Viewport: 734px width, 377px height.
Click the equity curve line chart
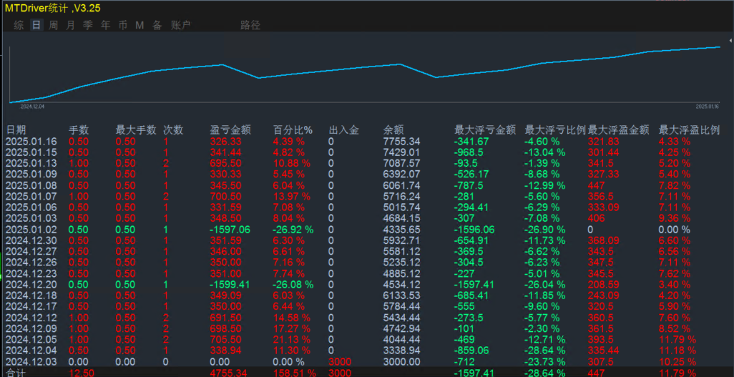pyautogui.click(x=365, y=74)
